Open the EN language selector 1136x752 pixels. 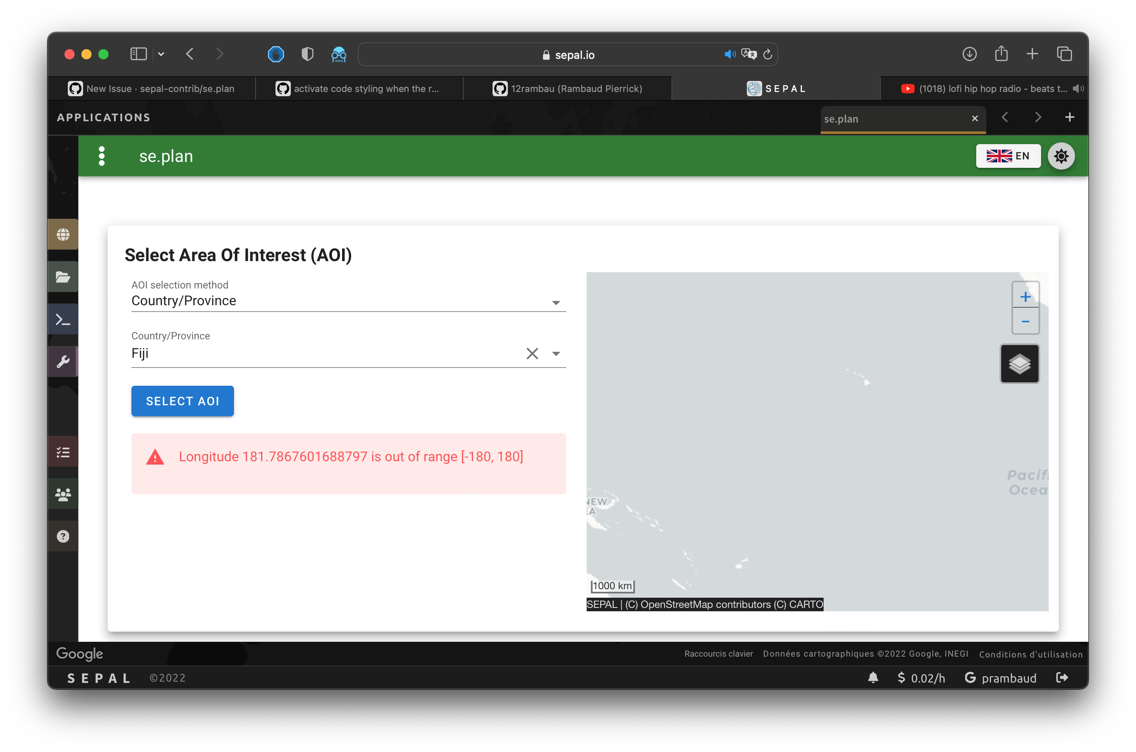pos(1008,156)
